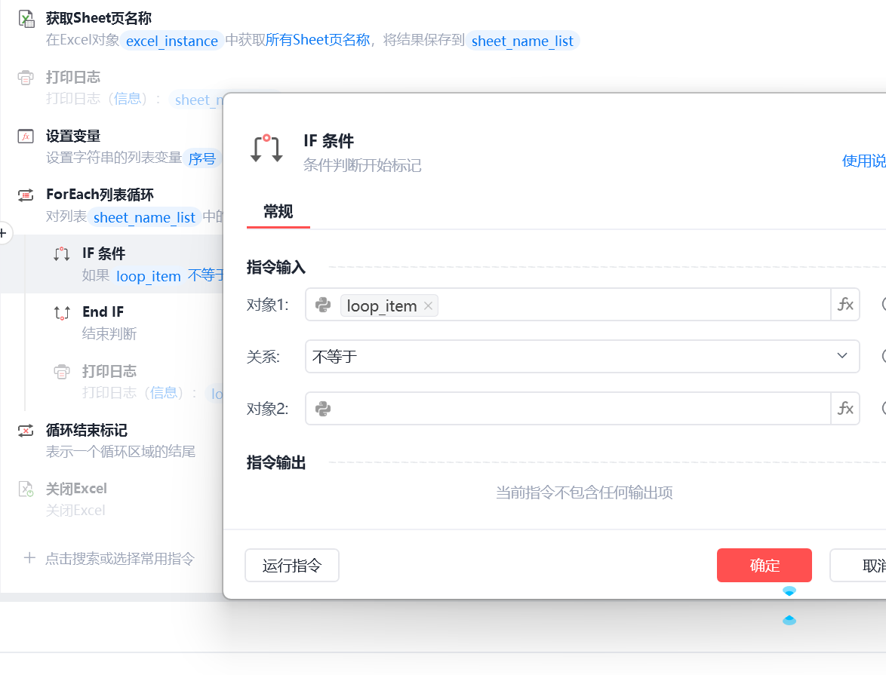Click the Python icon in 对象1 field
Viewport: 886px width, 675px height.
pos(323,305)
